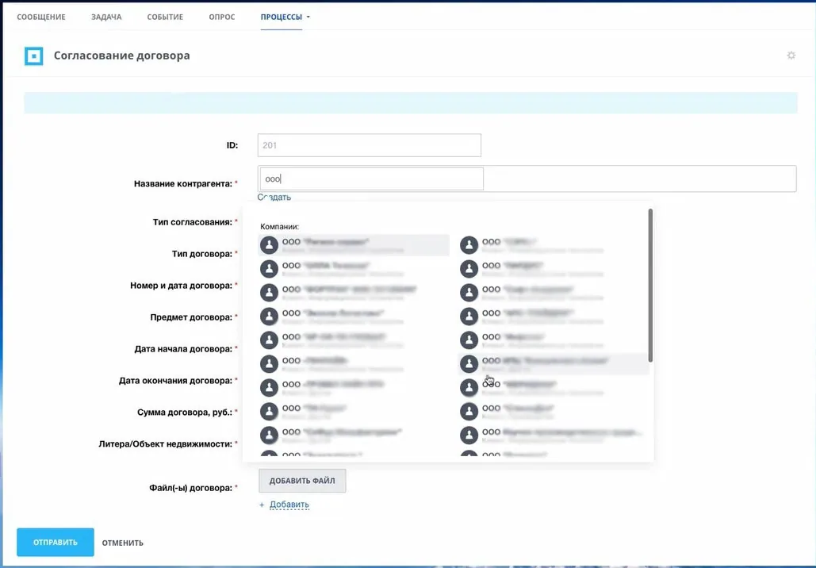Cancel the form with Отменить

click(x=122, y=543)
